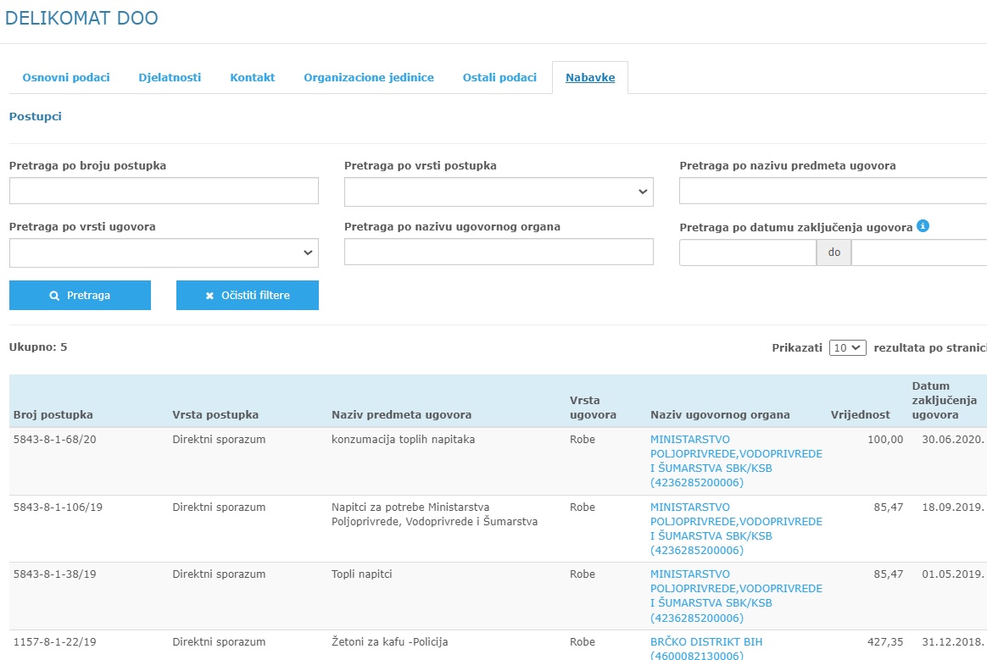Open the BRČKO DISTRIKT BIH link

[705, 642]
